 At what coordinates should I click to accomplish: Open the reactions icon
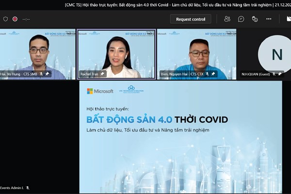pyautogui.click(x=255, y=19)
